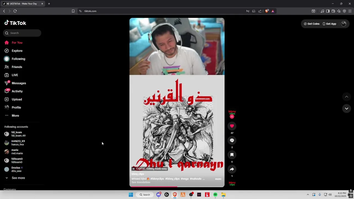Go to the next video
Image resolution: width=354 pixels, height=199 pixels.
(347, 109)
